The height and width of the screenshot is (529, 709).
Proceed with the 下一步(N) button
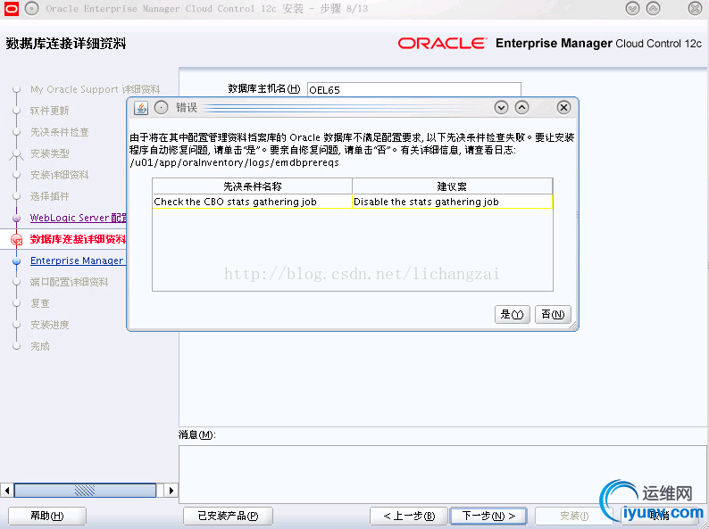click(488, 516)
